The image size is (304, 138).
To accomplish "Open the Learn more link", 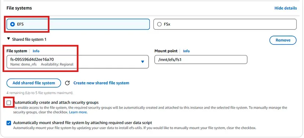I will [78, 112].
